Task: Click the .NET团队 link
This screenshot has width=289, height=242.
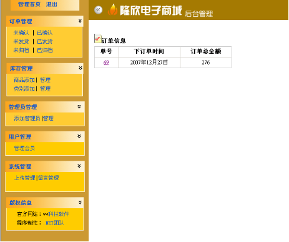Action: tap(54, 223)
